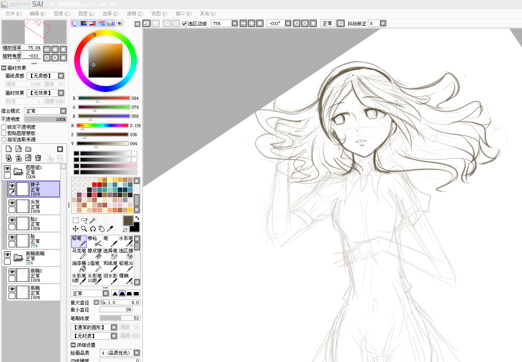Click the delete layer trash icon
The width and height of the screenshot is (522, 362).
tap(38, 158)
